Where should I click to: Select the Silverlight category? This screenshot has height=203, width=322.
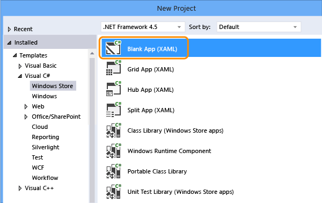[x=46, y=147]
